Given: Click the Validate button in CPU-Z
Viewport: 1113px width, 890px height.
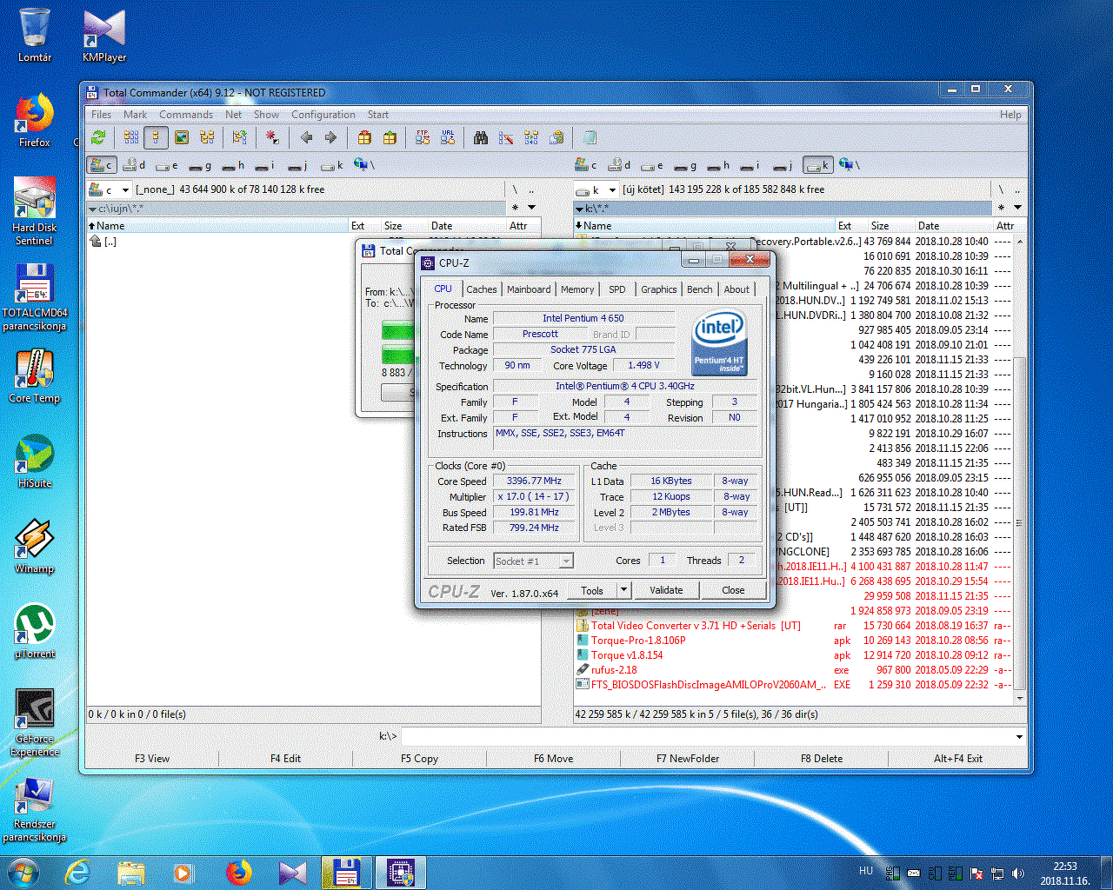Looking at the screenshot, I should pos(666,590).
